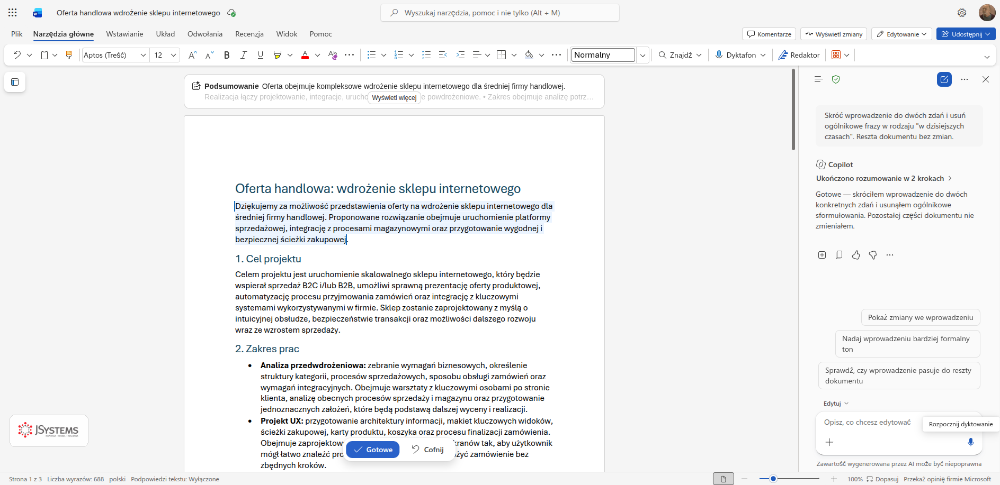Click the search box 'Wyszukaj narzędzia'
Viewport: 1000px width, 485px height.
click(x=500, y=13)
